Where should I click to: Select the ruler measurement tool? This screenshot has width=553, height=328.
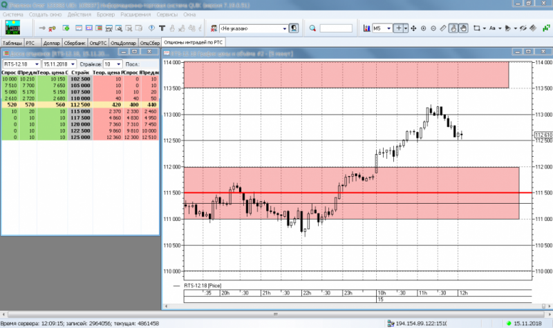click(x=443, y=28)
